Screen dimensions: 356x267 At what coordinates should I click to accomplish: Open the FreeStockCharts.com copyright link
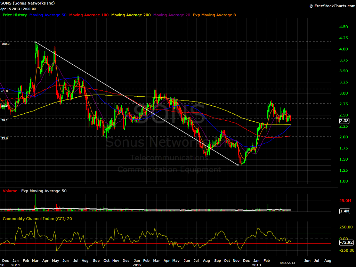pos(332,6)
